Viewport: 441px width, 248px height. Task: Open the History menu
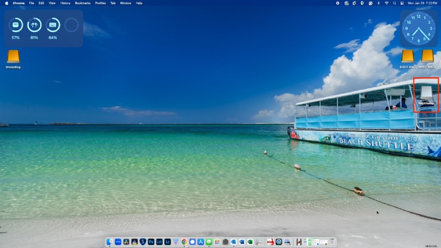65,3
